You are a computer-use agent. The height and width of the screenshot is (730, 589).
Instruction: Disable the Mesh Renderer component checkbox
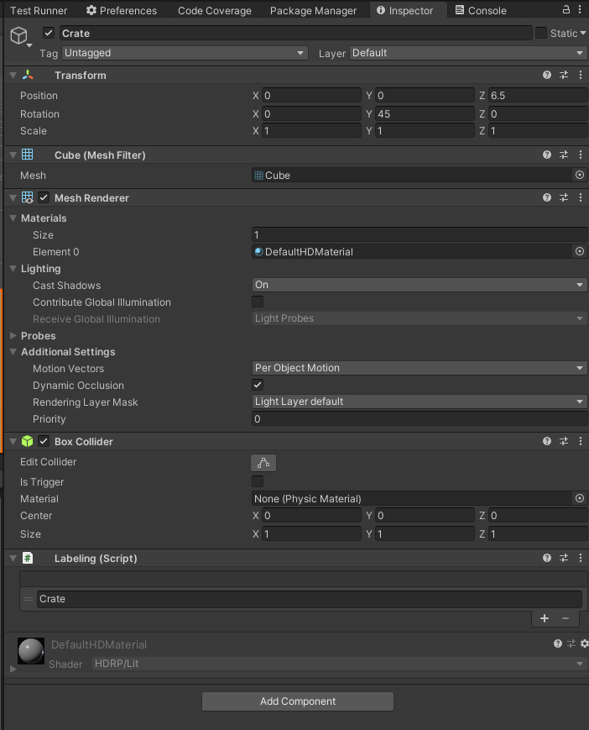[43, 197]
